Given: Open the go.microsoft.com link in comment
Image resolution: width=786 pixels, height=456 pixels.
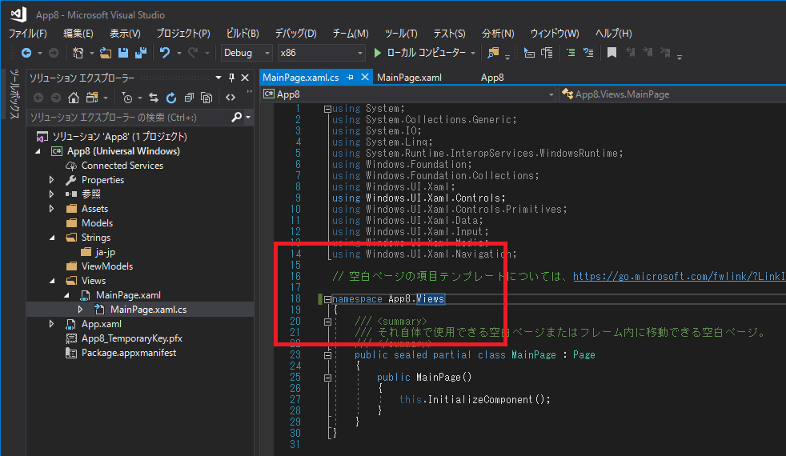Looking at the screenshot, I should point(680,277).
